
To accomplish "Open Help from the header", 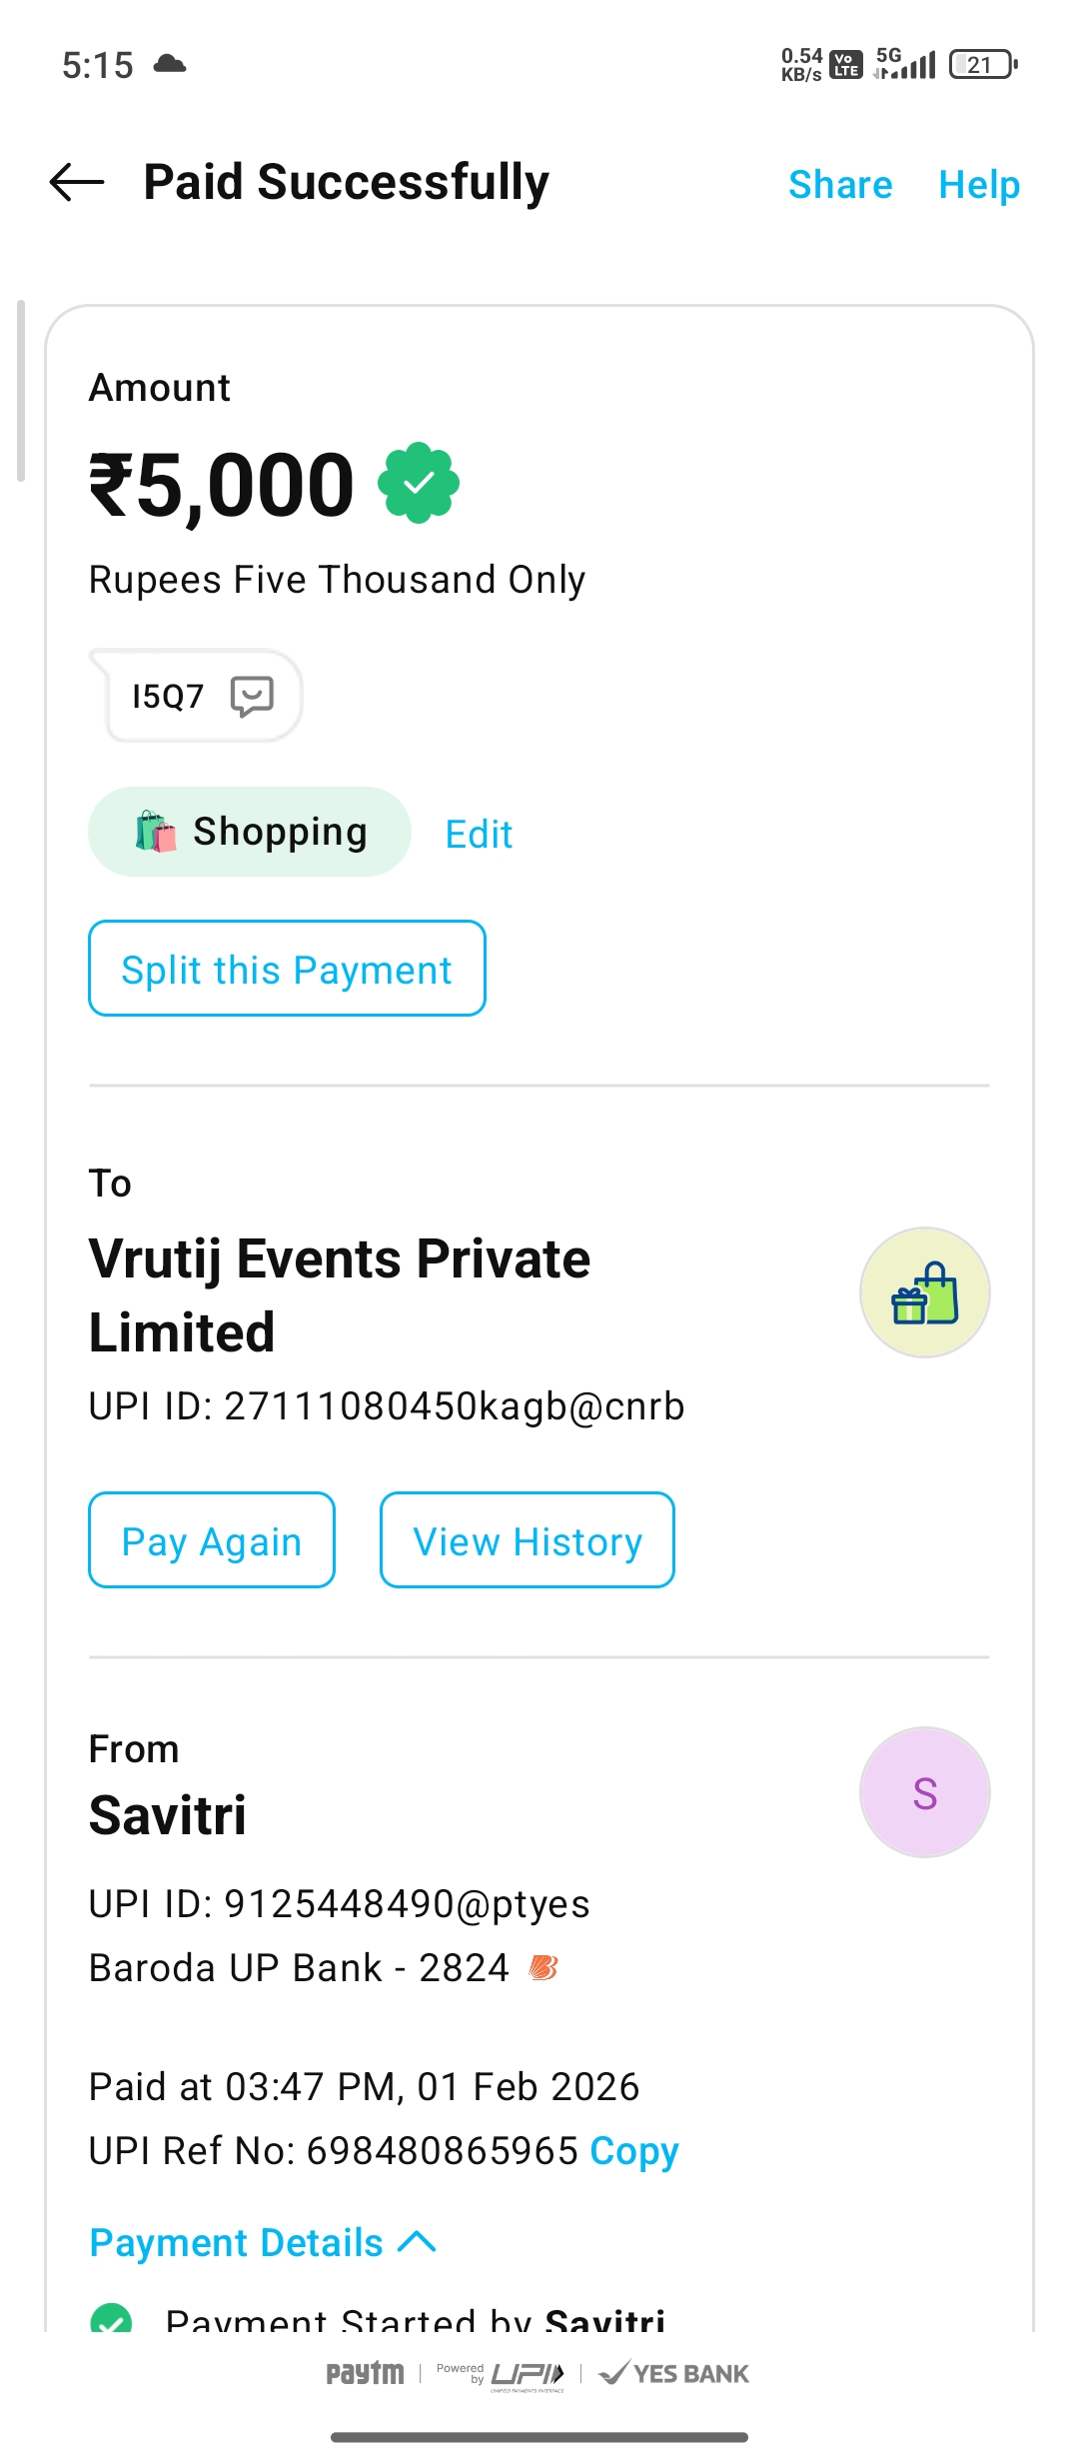I will tap(979, 185).
